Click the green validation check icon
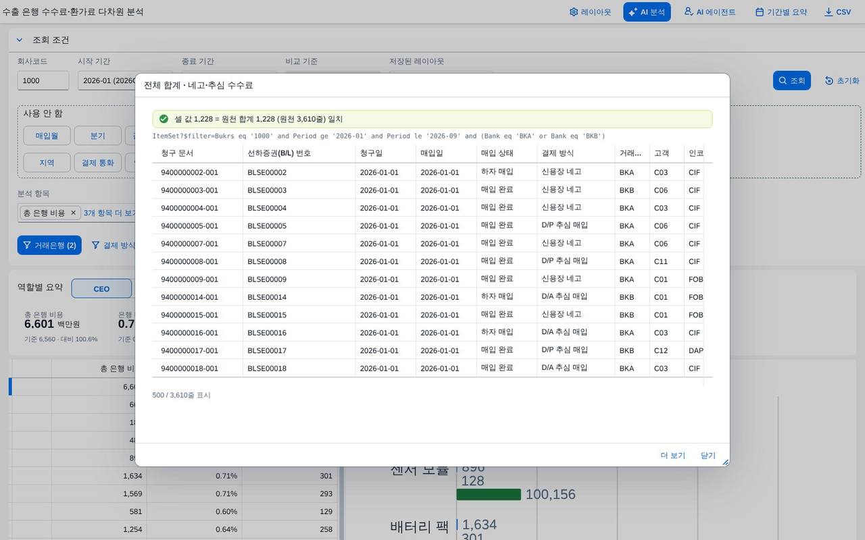Screen dimensions: 865x540 pos(164,119)
